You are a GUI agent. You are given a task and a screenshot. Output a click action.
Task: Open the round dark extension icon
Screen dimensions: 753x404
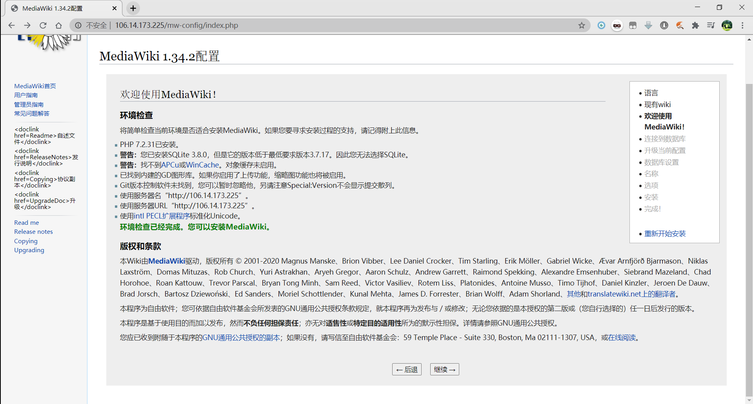point(664,25)
